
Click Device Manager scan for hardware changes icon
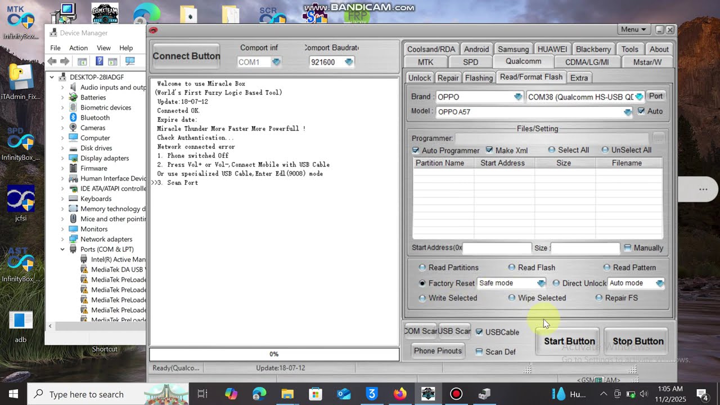[x=130, y=61]
